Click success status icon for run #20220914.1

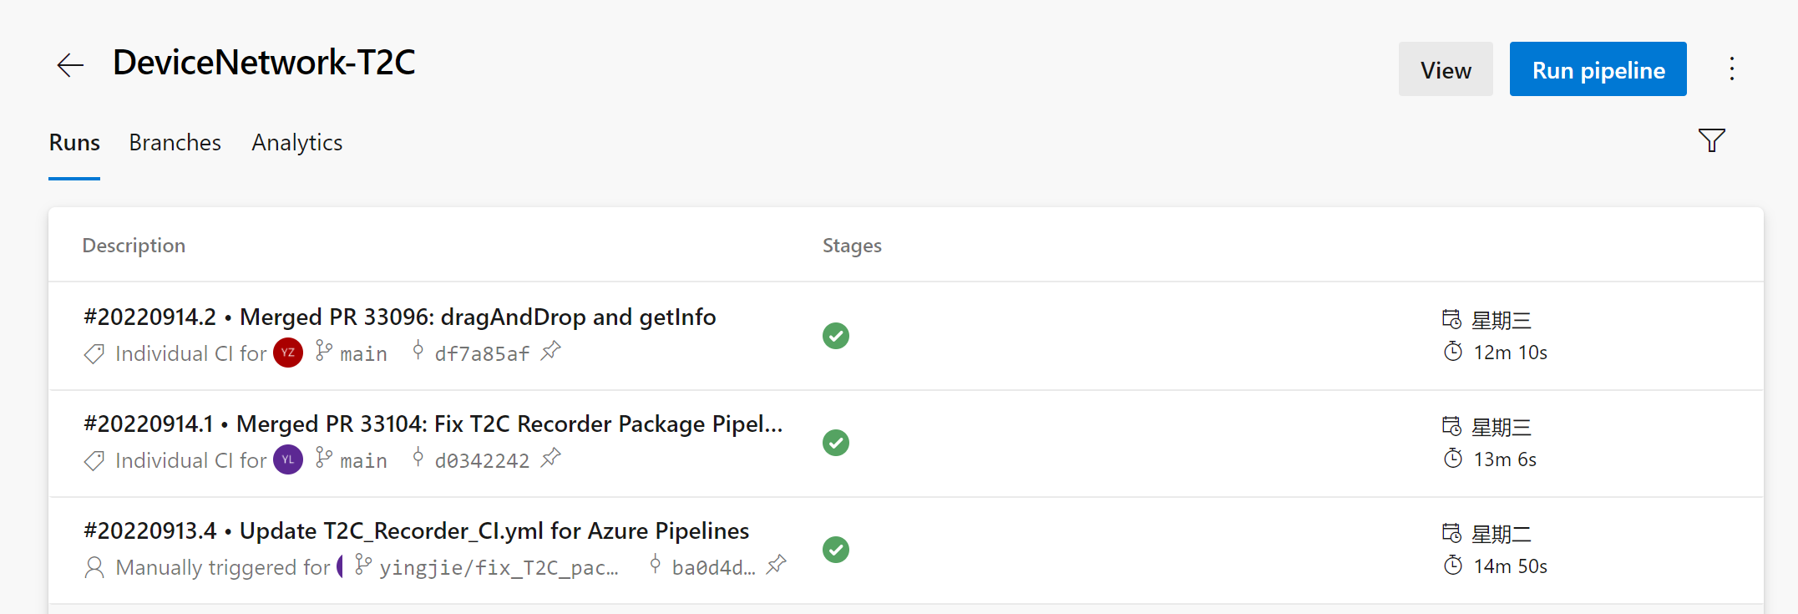[835, 443]
